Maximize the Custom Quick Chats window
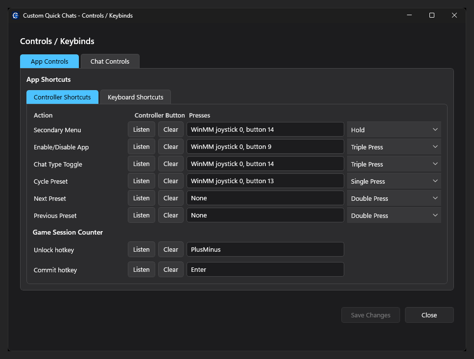This screenshot has height=359, width=474. [x=432, y=15]
